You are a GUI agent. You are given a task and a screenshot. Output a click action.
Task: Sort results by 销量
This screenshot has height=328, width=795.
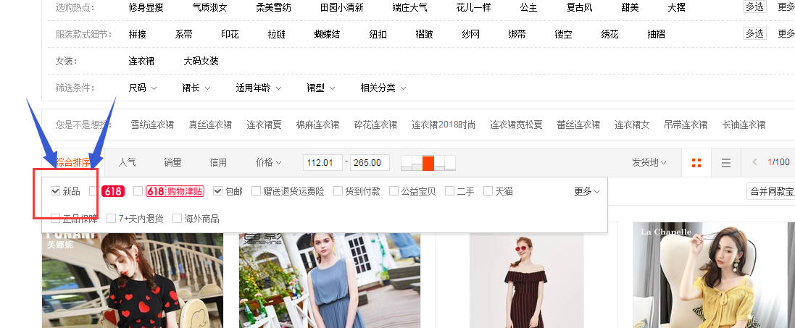click(172, 163)
